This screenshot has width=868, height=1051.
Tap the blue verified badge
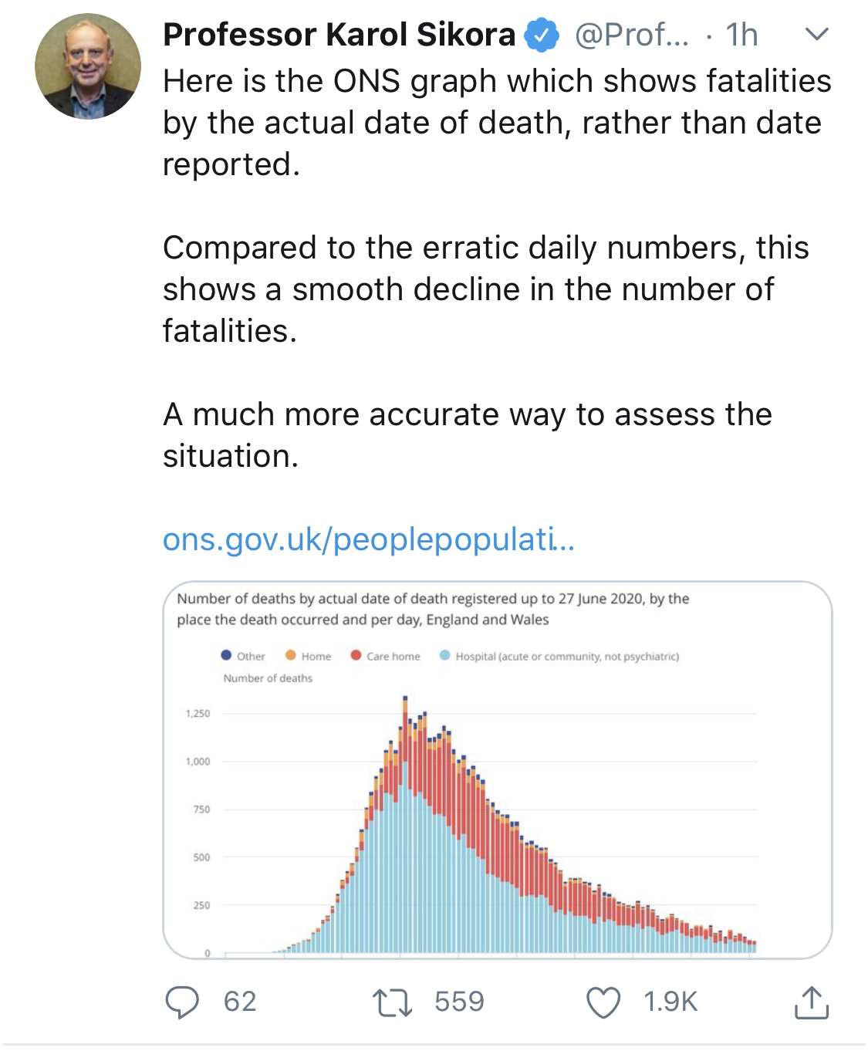pyautogui.click(x=542, y=35)
